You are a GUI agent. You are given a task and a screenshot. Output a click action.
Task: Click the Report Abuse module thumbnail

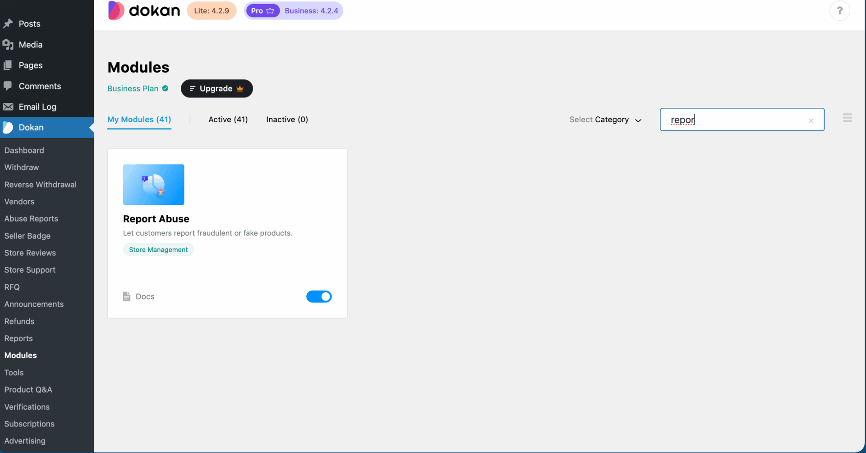click(x=153, y=185)
